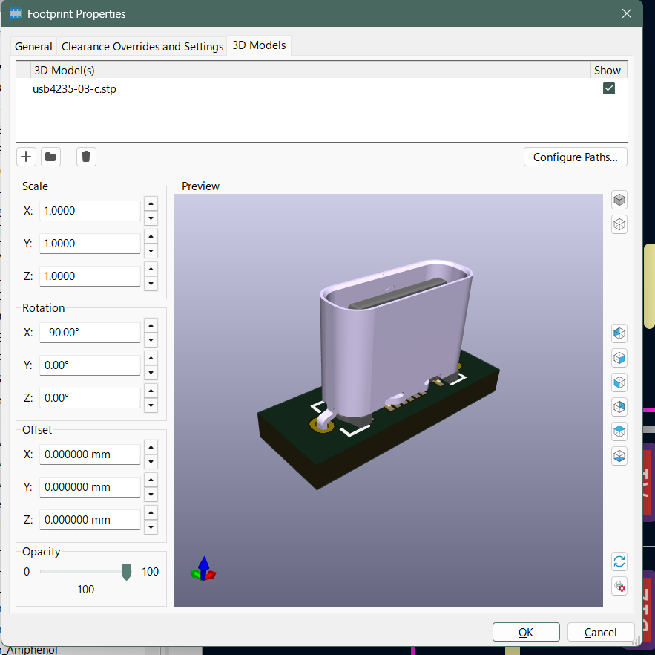Screen dimensions: 655x655
Task: Click the solid gray cube icon above the preview buttons
Action: 619,200
